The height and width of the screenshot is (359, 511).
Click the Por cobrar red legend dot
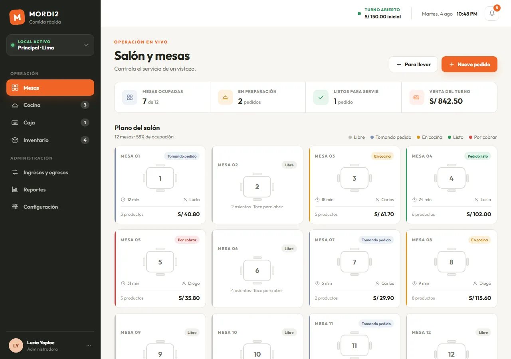(x=471, y=137)
